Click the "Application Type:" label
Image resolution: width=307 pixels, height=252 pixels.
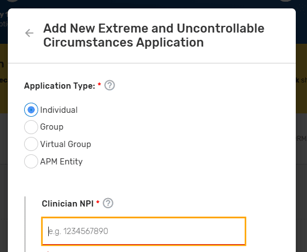[x=59, y=86]
